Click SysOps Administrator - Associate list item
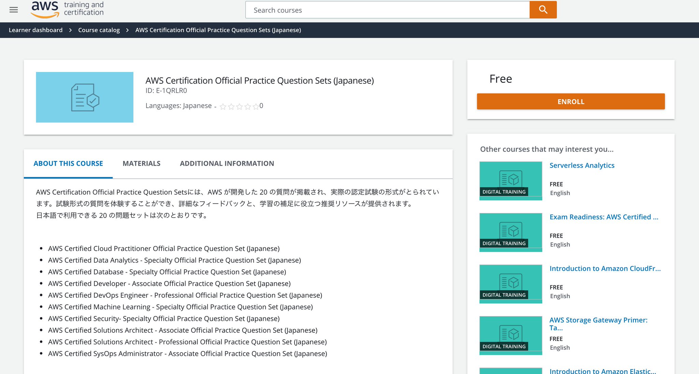Image resolution: width=699 pixels, height=374 pixels. coord(187,354)
